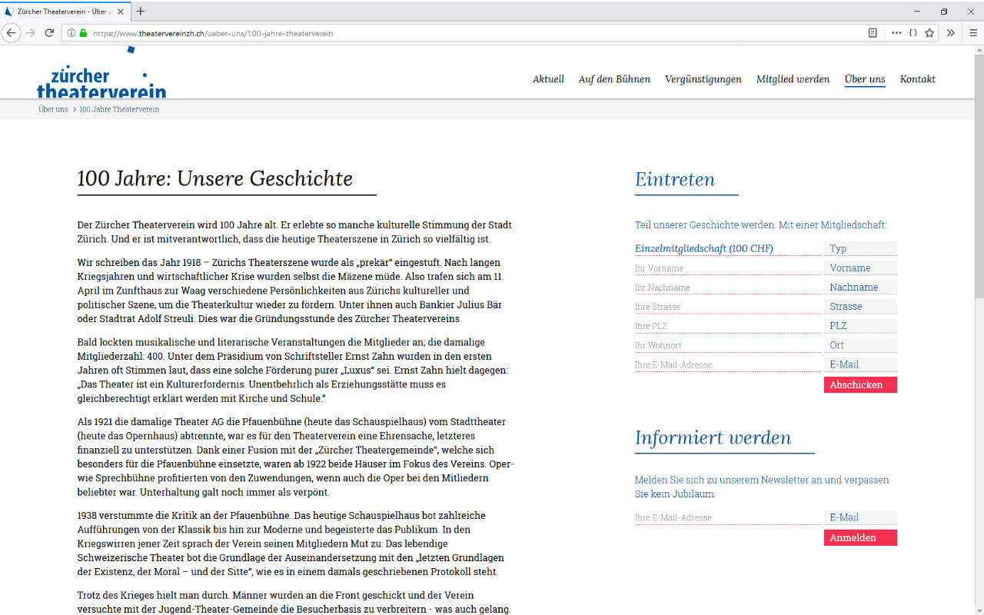984x615 pixels.
Task: Focus the Ihre PLZ field
Action: pos(727,326)
